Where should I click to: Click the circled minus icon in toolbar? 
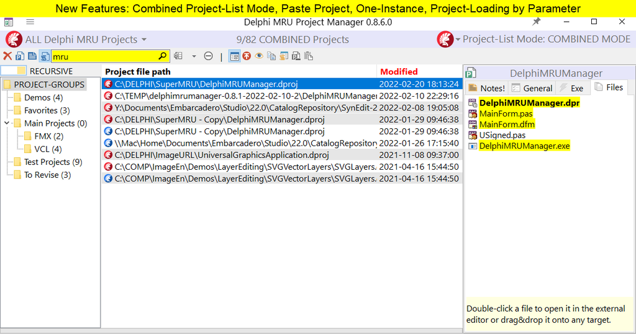pyautogui.click(x=209, y=56)
